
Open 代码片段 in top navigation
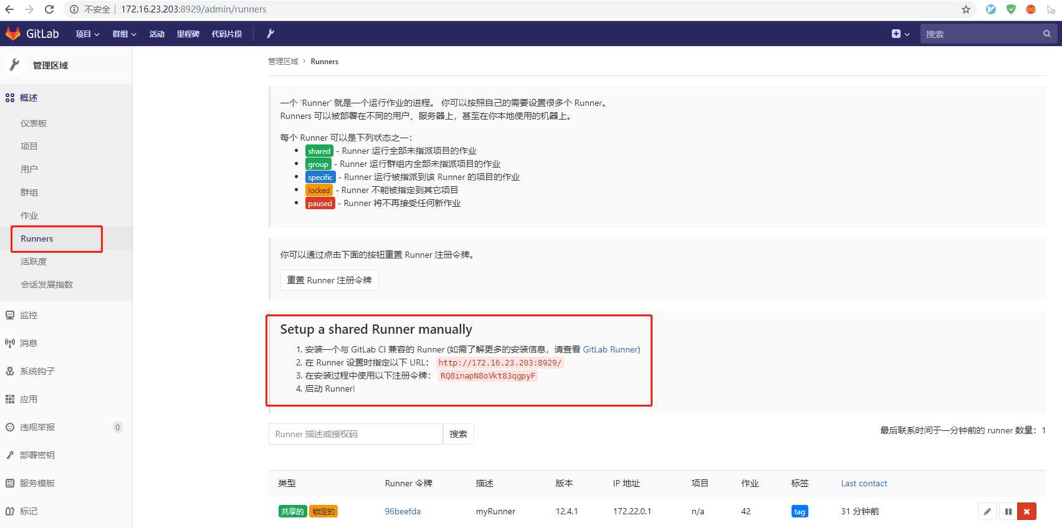(x=227, y=34)
